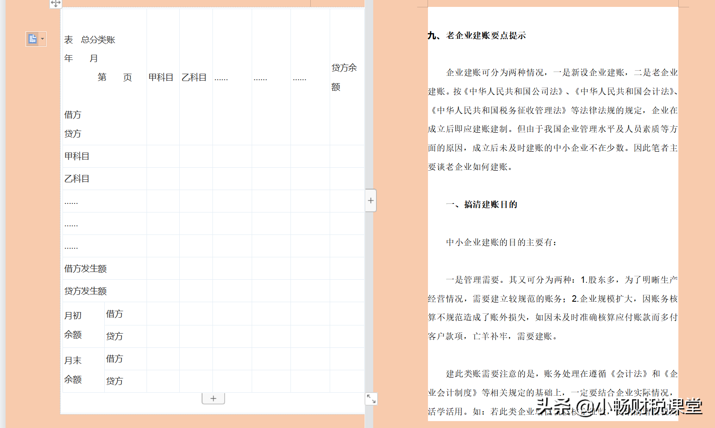Click the table resize handle icon
This screenshot has width=715, height=428.
(371, 399)
